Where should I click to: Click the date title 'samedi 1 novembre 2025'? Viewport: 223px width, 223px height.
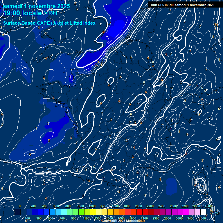pyautogui.click(x=36, y=6)
